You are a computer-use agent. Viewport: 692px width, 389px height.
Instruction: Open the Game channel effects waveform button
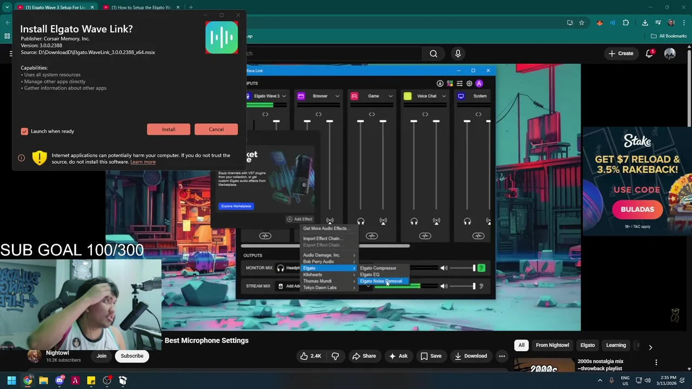point(371,236)
